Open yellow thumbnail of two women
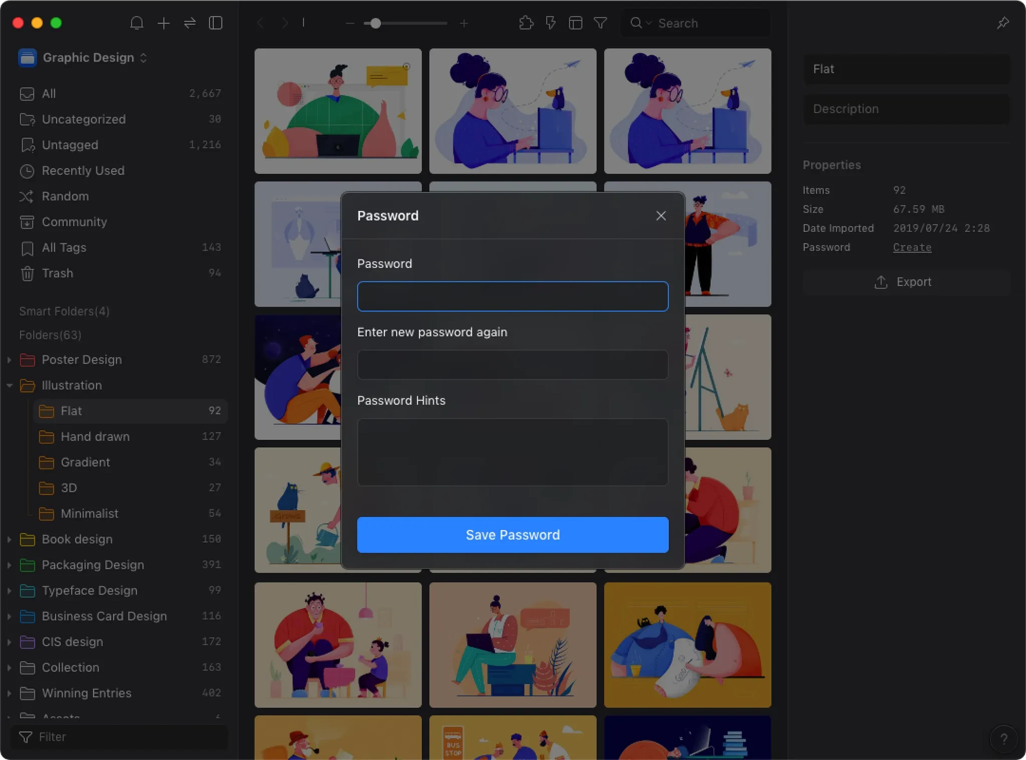 click(687, 645)
